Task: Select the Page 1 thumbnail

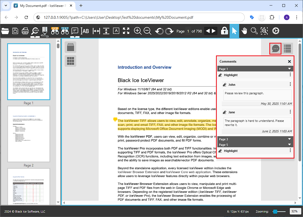Action: pyautogui.click(x=29, y=72)
